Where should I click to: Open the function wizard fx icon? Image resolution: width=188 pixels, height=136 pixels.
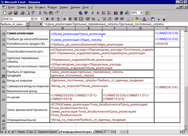click(x=98, y=13)
